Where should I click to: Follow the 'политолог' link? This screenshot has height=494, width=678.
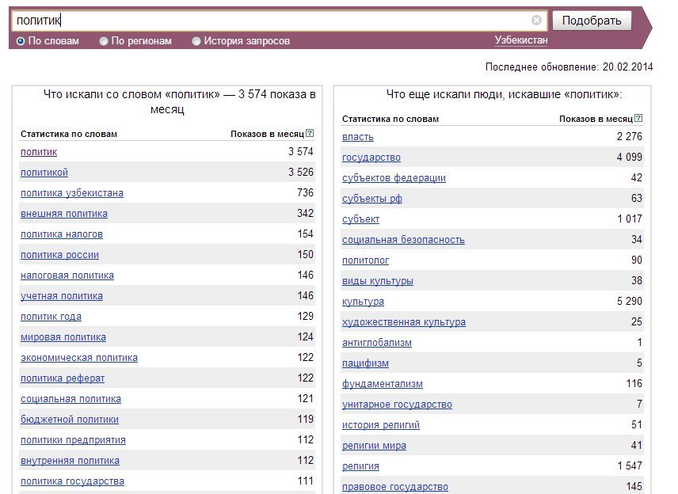coord(365,260)
